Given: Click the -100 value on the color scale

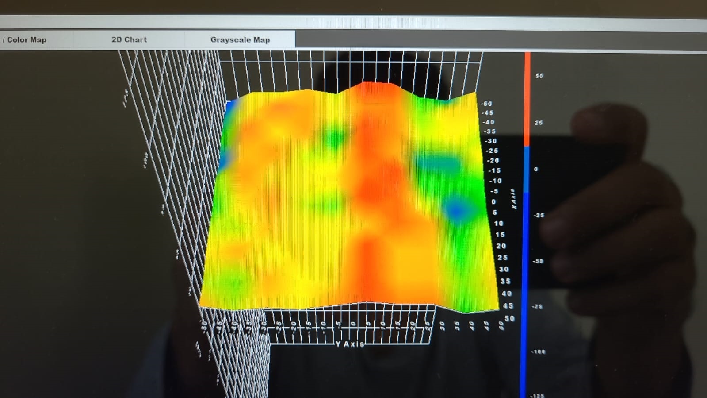Looking at the screenshot, I should pos(538,352).
